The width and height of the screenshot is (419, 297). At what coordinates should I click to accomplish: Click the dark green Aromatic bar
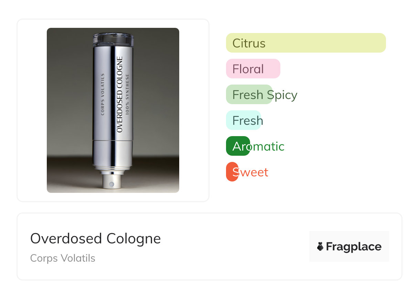[238, 146]
